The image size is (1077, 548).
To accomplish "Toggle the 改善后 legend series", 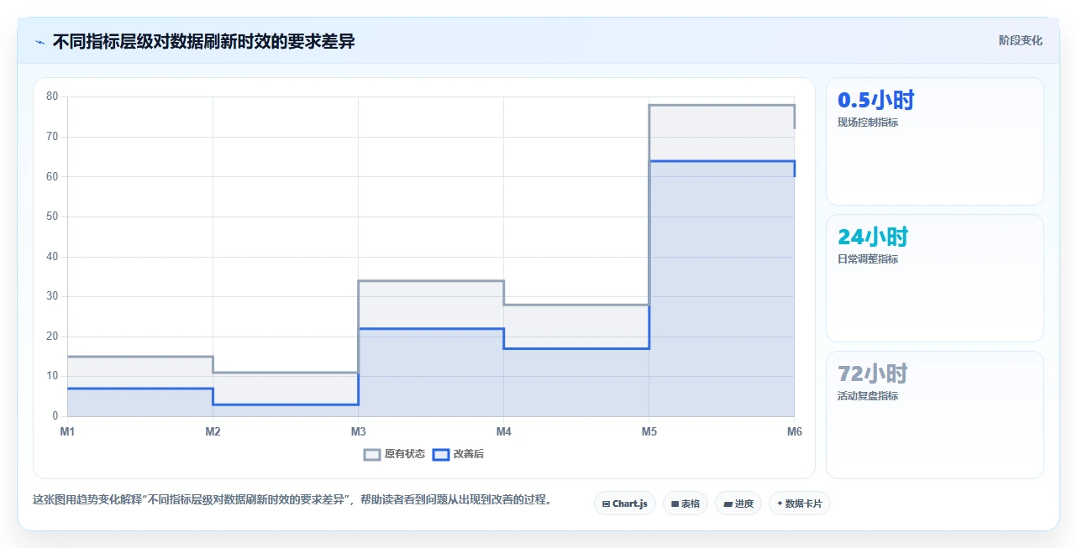I will coord(458,454).
